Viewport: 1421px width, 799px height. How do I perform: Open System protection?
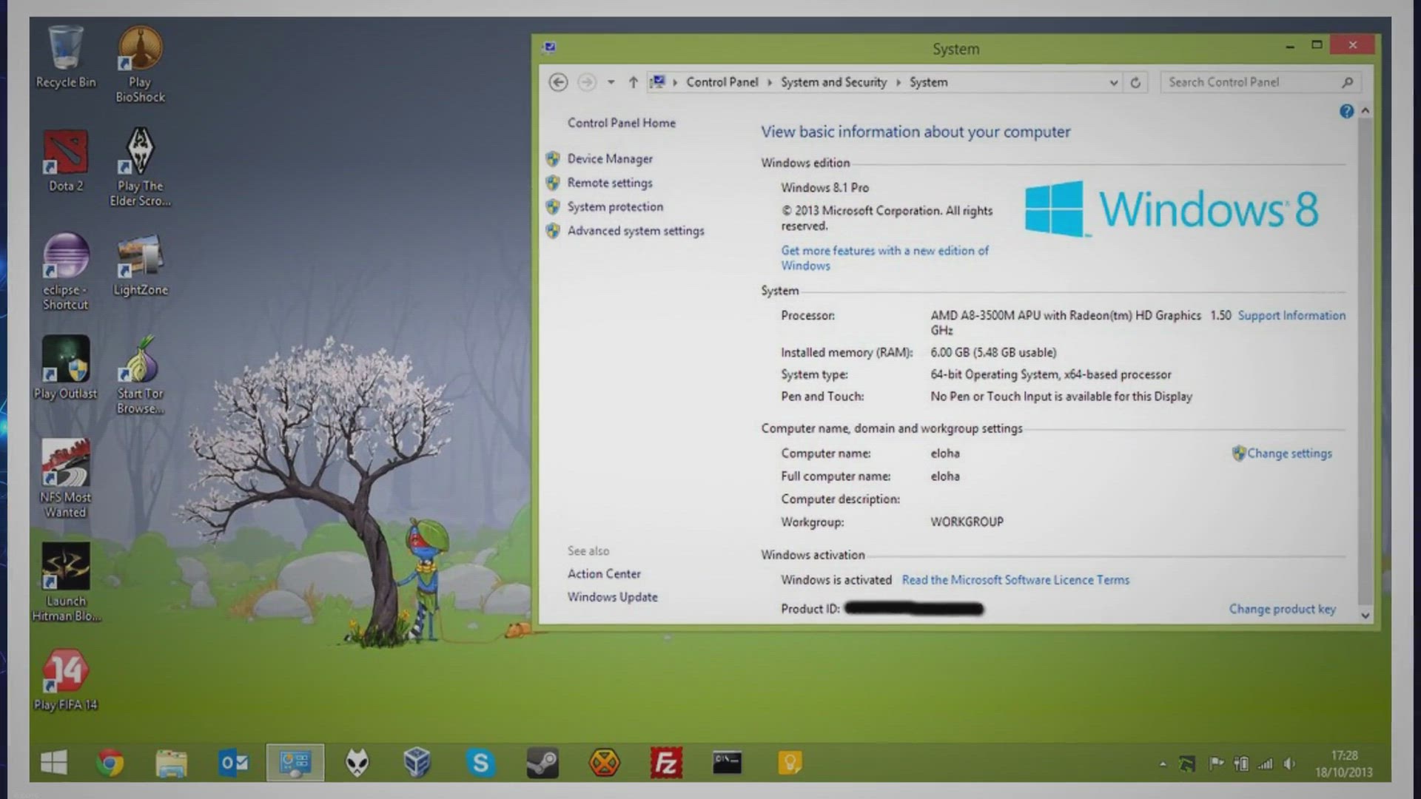(x=615, y=206)
